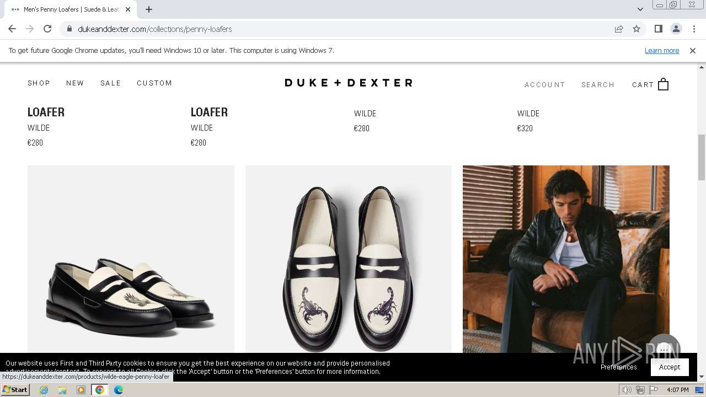Open the ACCOUNT page

pyautogui.click(x=544, y=84)
